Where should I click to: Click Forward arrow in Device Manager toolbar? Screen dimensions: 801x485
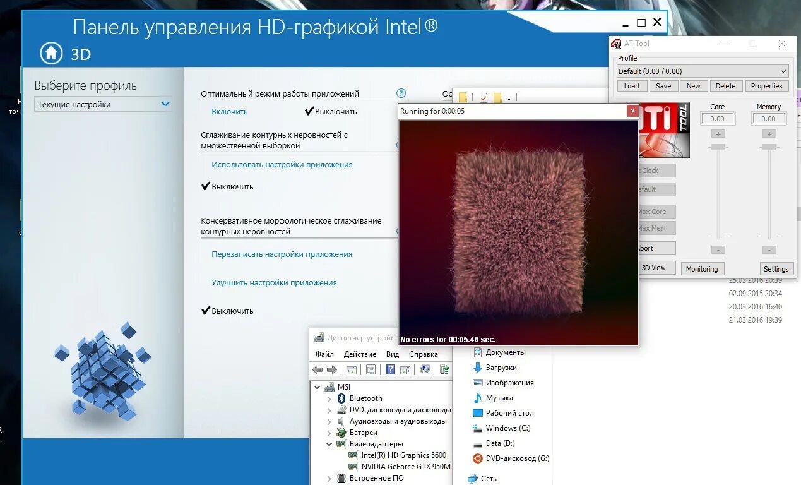[331, 370]
